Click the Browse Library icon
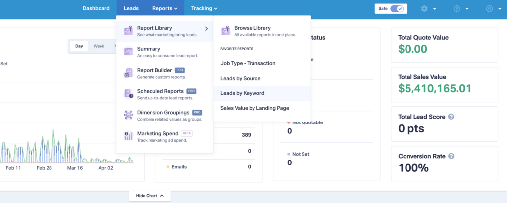Viewport: 507px width, 203px height. pyautogui.click(x=225, y=30)
